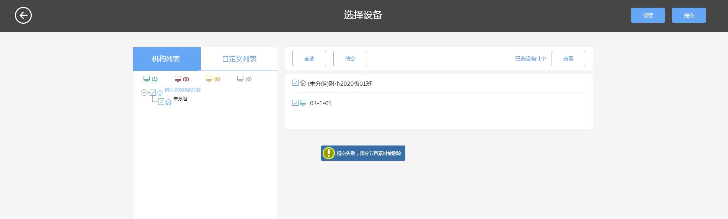The height and width of the screenshot is (219, 728).
Task: Collapse the 附小2020级01班 tree node
Action: click(x=144, y=93)
